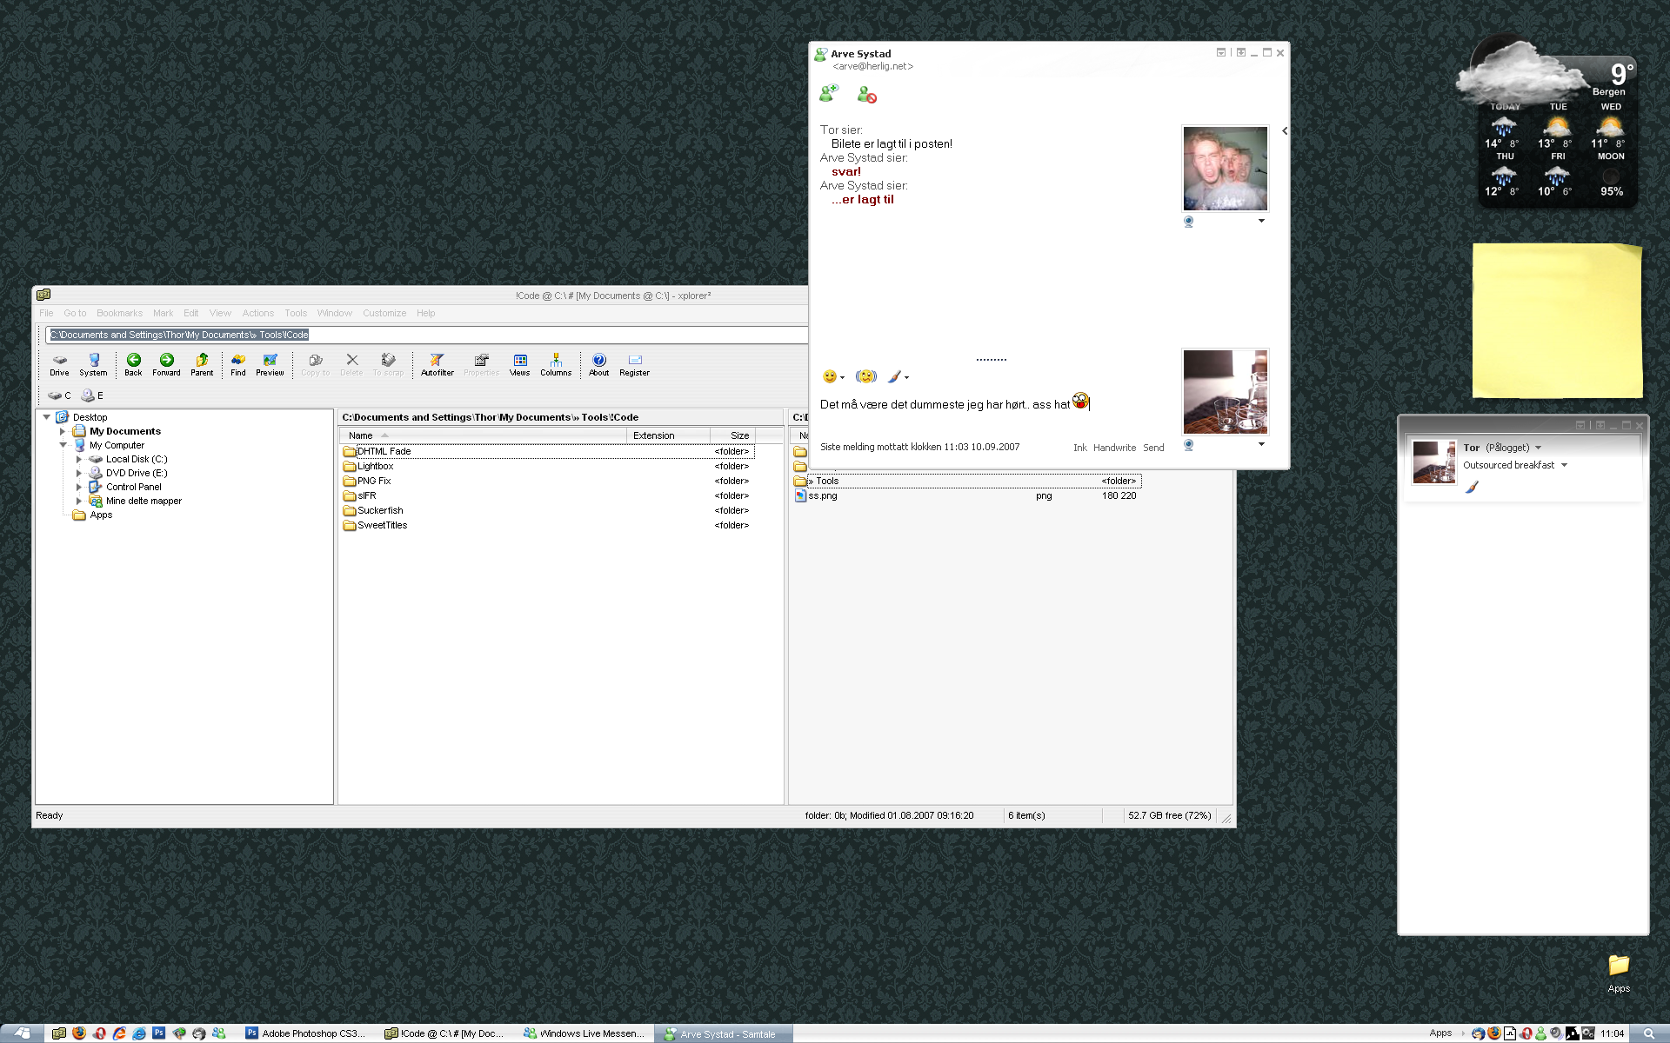Open desktop search magnifier in taskbar
This screenshot has width=1670, height=1043.
[1648, 1033]
